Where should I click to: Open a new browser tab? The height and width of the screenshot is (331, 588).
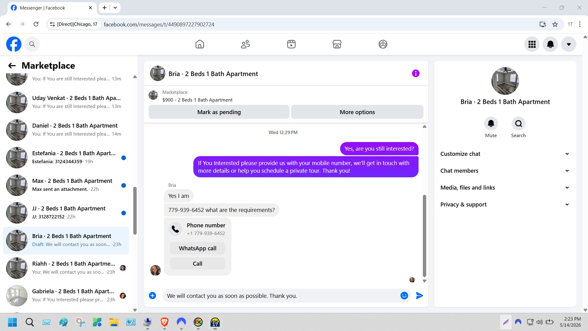point(104,8)
